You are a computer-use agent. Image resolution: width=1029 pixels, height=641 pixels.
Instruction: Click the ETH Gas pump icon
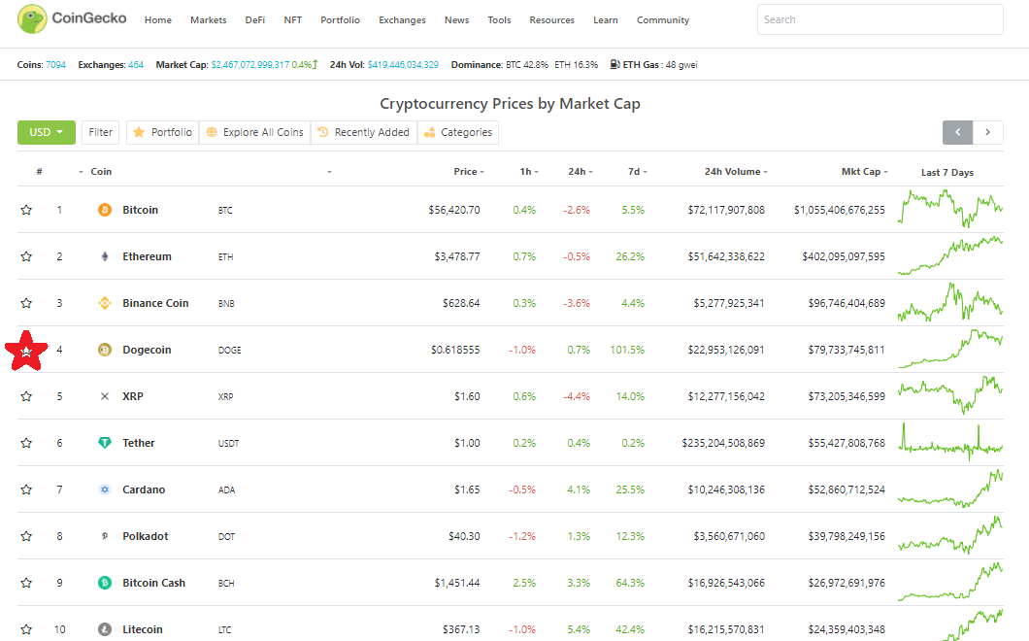tap(615, 65)
